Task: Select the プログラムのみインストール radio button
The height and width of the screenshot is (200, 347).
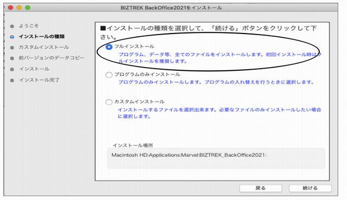Action: coord(109,75)
